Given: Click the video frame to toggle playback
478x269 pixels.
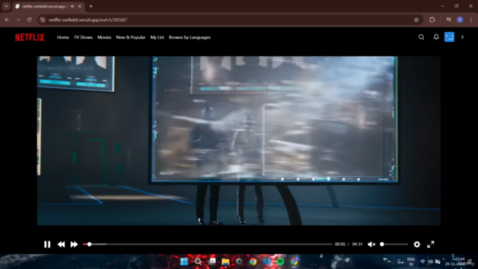Looking at the screenshot, I should coord(239,140).
